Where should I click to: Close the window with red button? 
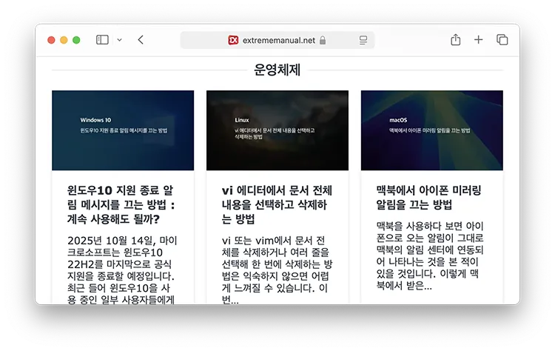click(x=51, y=40)
